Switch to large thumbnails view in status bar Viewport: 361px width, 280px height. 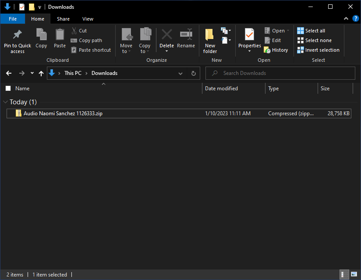pos(354,274)
